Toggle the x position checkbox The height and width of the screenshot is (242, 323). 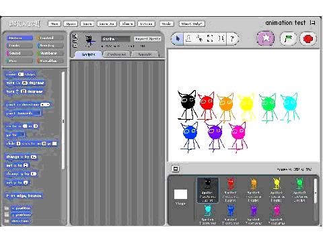pos(7,208)
